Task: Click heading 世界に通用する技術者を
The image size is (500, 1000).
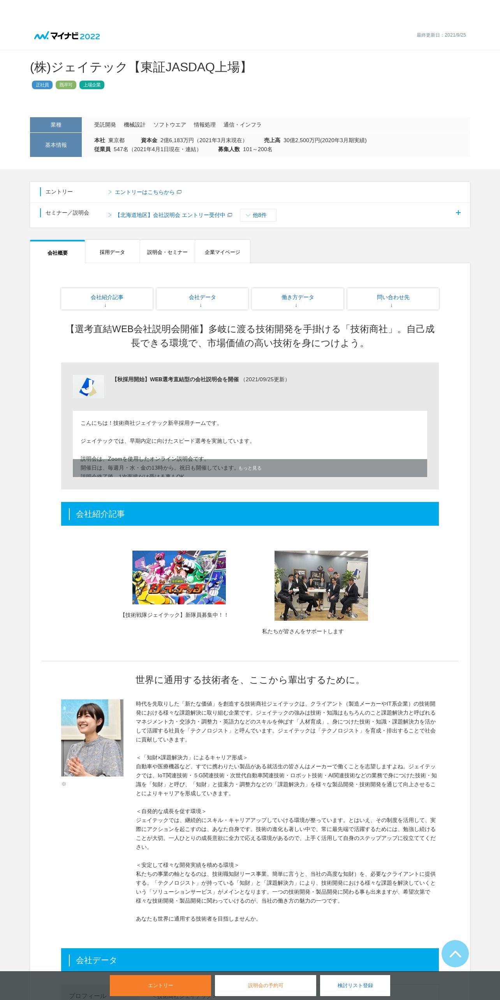Action: [250, 680]
